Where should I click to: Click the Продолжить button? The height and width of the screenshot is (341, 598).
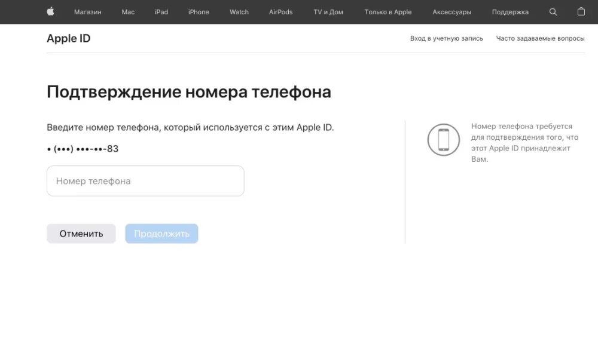click(161, 234)
